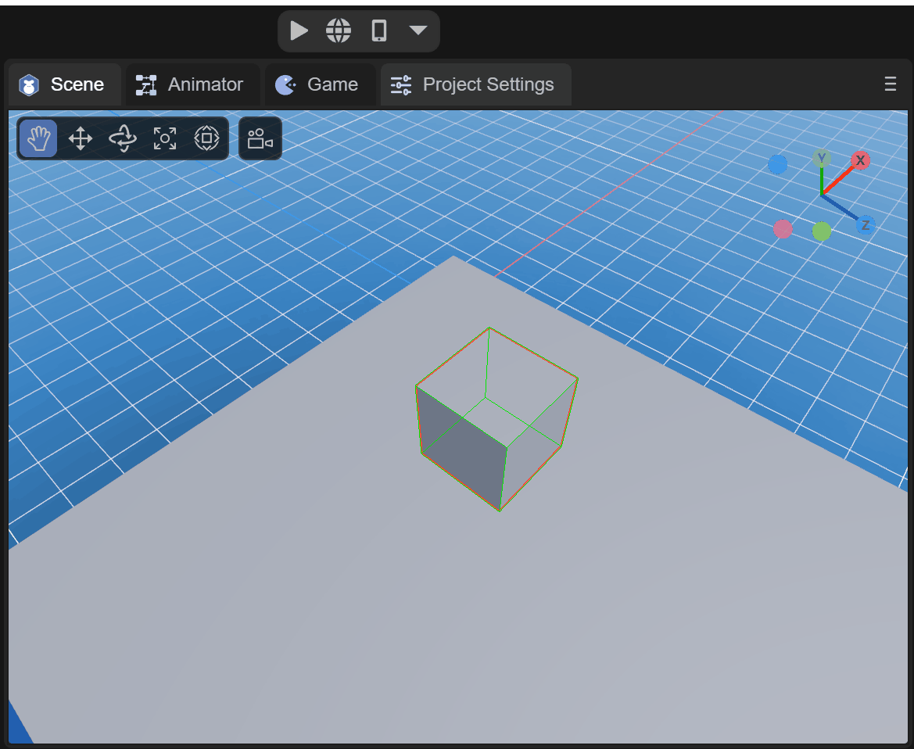Choose the Rotate tool in the scene toolbar
Screen dimensions: 914x749
[123, 139]
